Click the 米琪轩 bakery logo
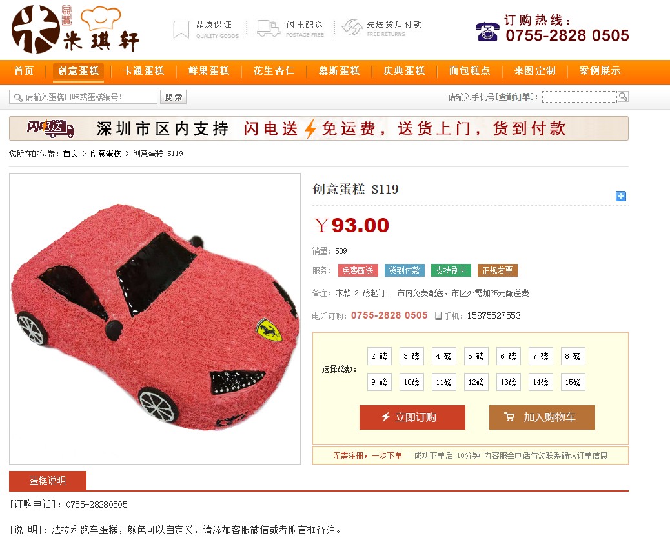Viewport: 670px width, 540px height. tap(76, 29)
